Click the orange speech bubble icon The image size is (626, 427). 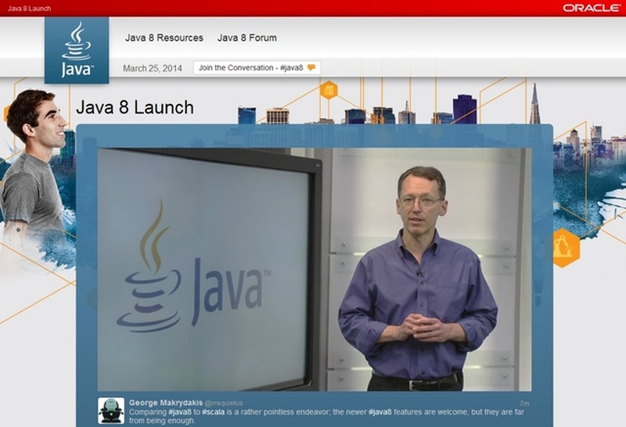[311, 68]
